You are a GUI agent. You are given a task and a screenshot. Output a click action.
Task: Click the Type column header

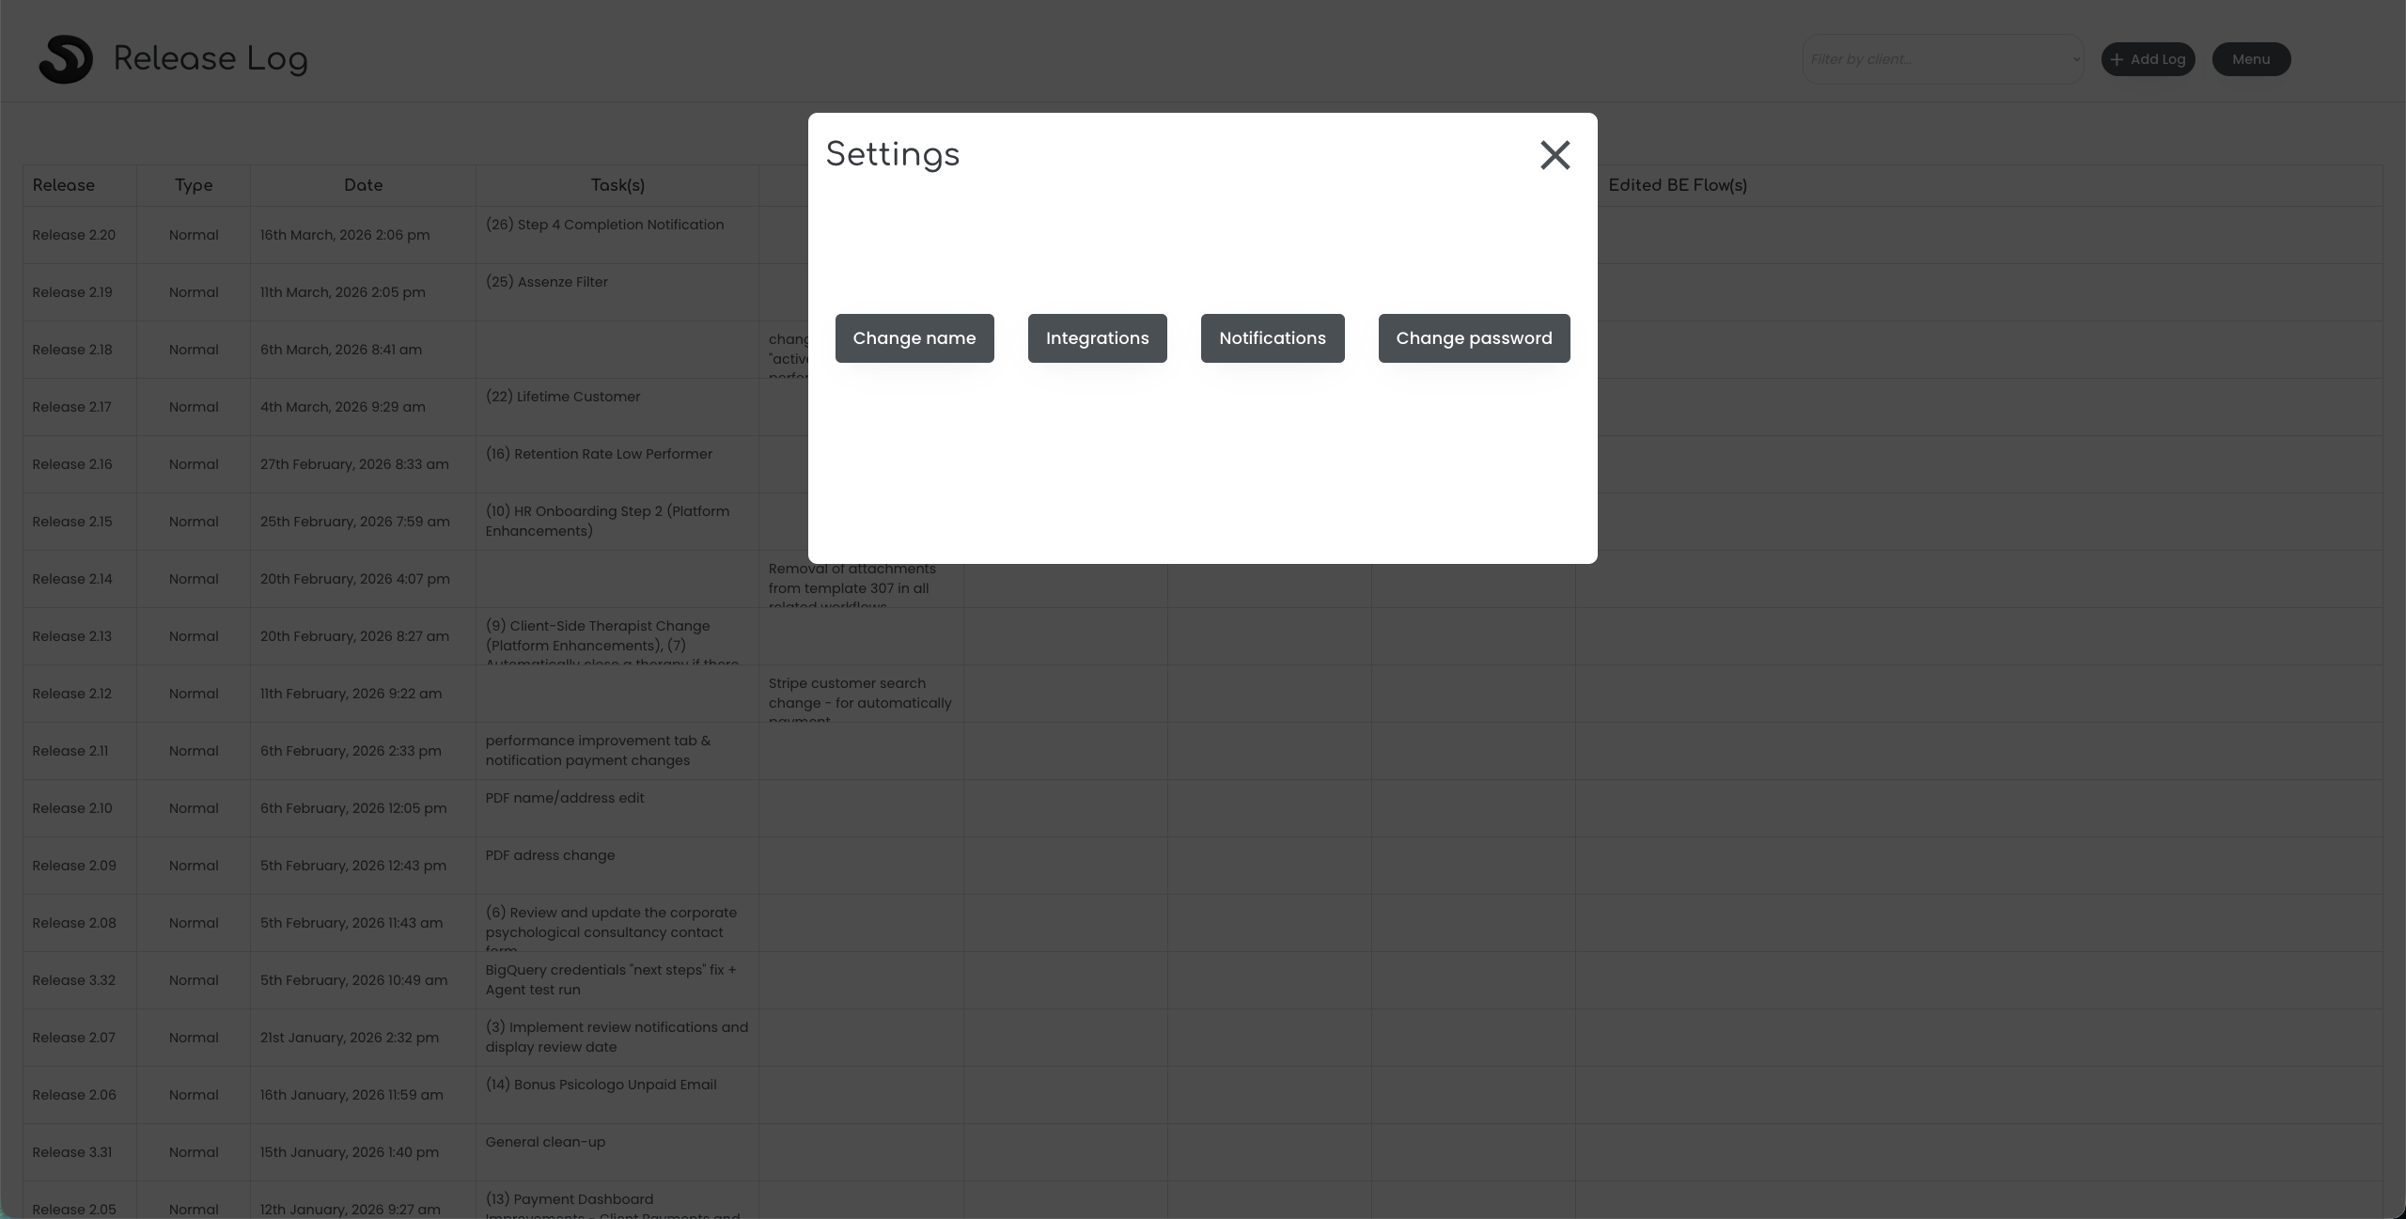(x=193, y=184)
